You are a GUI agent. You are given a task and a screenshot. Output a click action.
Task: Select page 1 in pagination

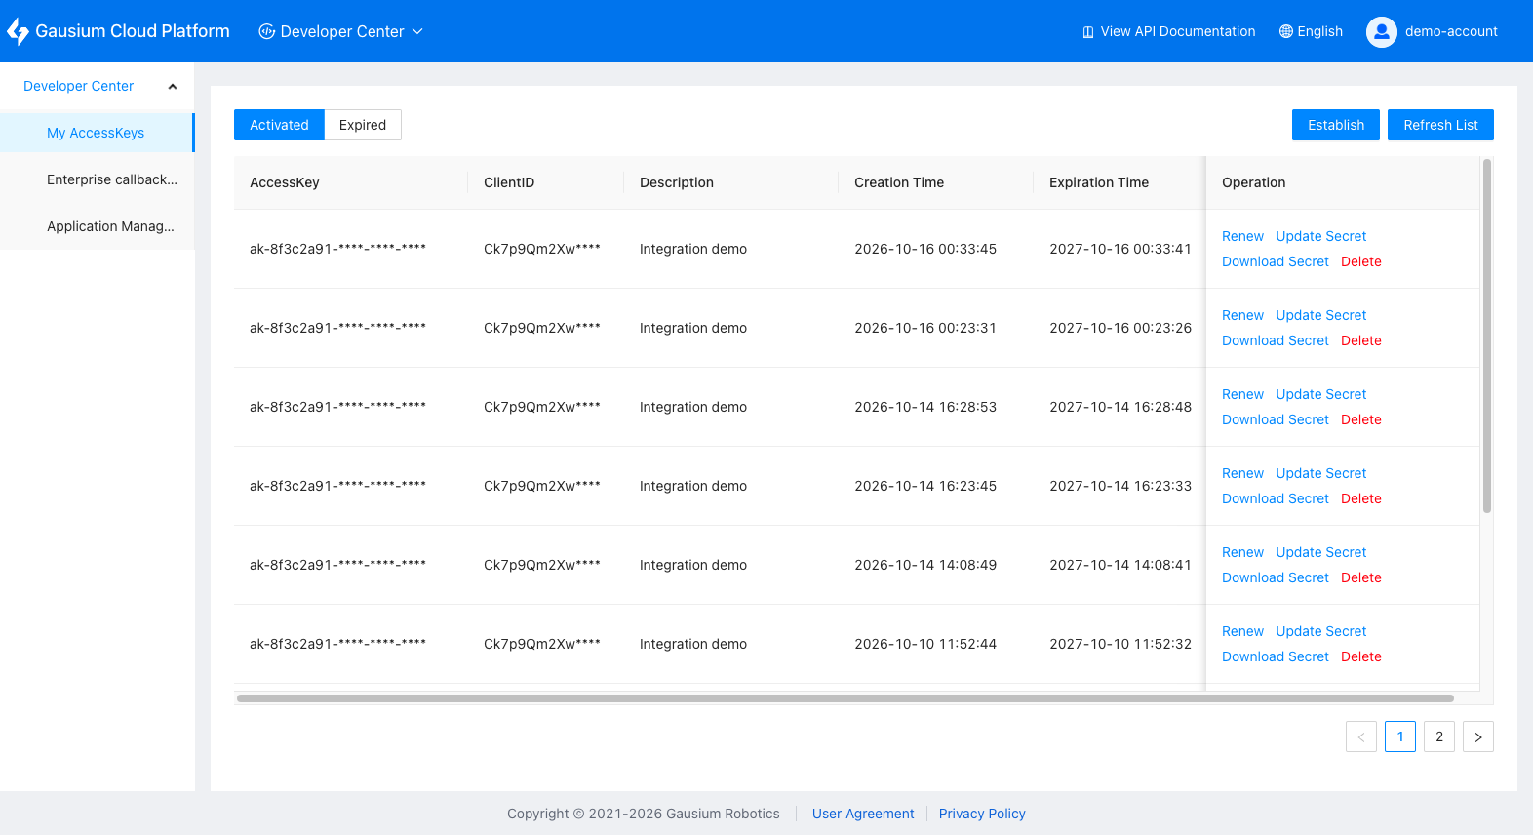pyautogui.click(x=1400, y=736)
